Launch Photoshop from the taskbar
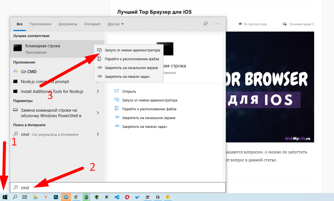Screen dimensions: 334x201 pos(56,197)
